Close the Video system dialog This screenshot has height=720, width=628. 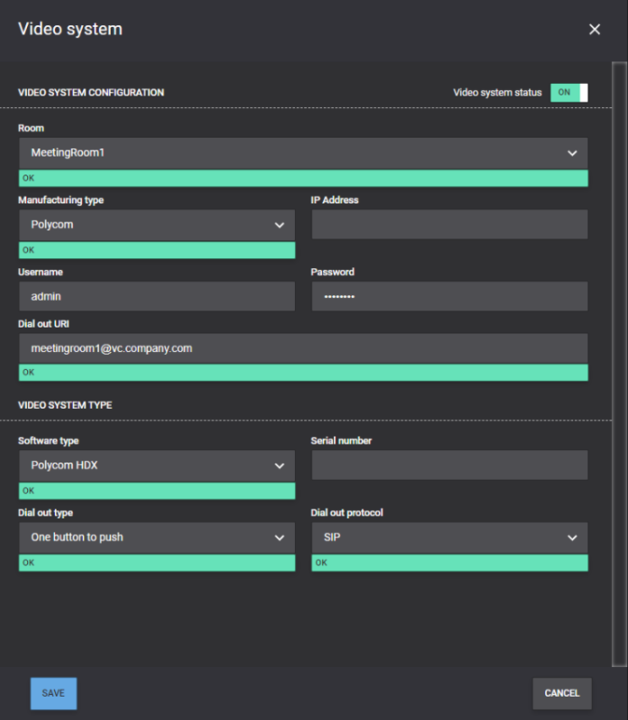tap(594, 30)
